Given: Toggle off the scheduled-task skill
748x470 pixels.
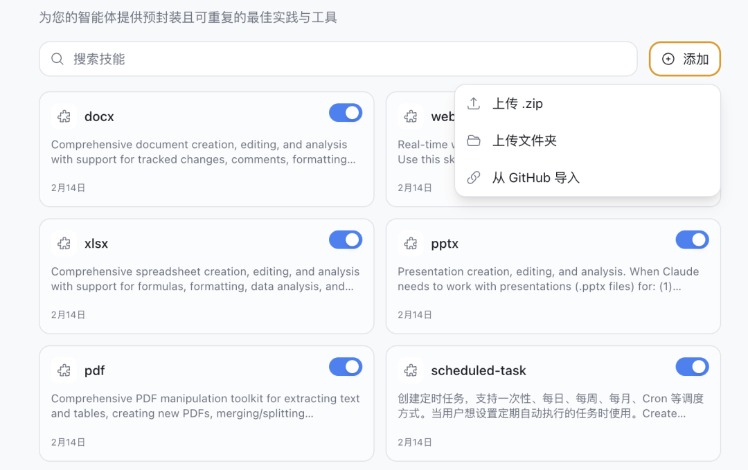Looking at the screenshot, I should [x=692, y=366].
